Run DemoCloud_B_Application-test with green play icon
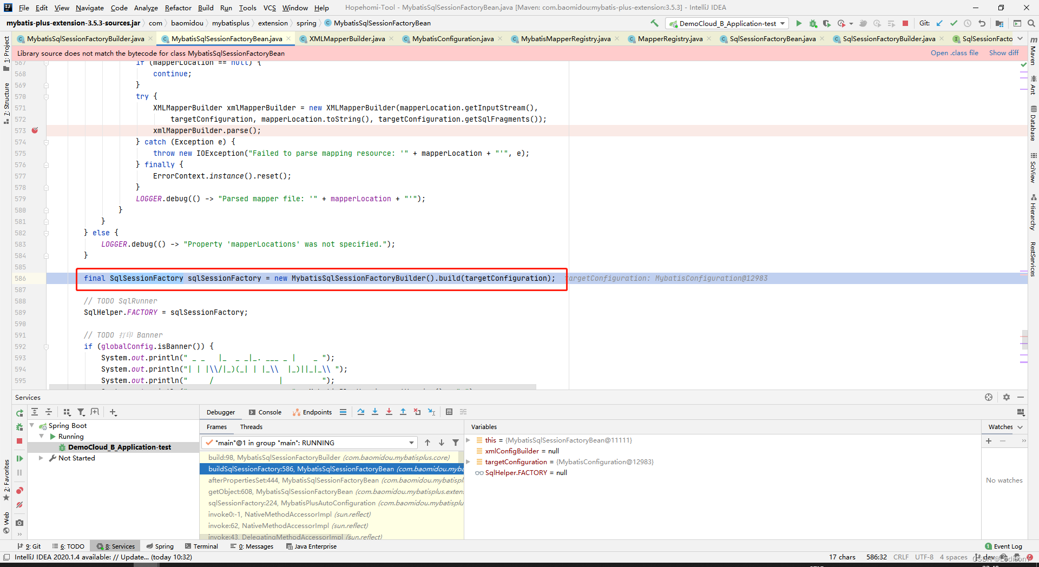 tap(799, 23)
